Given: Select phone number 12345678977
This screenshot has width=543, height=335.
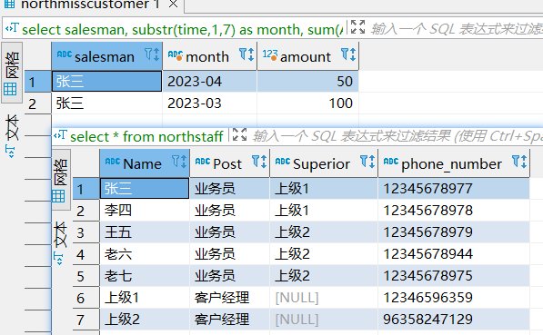Looking at the screenshot, I should tap(454, 189).
